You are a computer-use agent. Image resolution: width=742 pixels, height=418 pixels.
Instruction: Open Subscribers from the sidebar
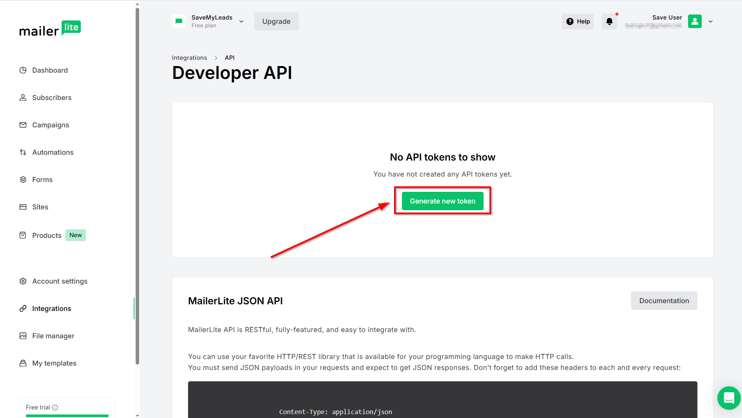coord(52,98)
